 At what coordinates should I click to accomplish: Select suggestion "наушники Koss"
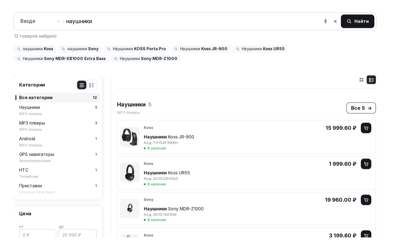[35, 49]
